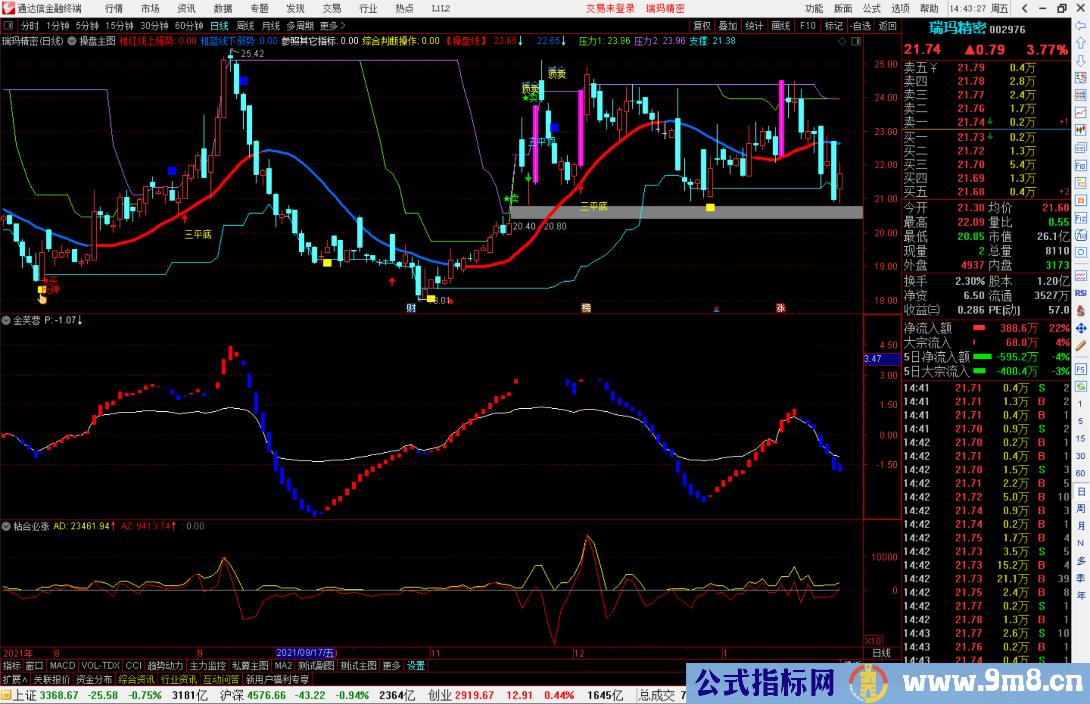The height and width of the screenshot is (704, 1090).
Task: Open the quote list icon with checkmark
Action: 1080,78
